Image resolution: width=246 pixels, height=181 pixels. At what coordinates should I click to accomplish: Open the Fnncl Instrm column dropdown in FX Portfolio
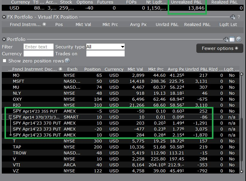(45, 24)
